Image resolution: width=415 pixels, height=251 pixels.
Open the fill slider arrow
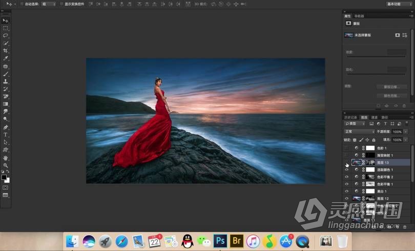click(406, 140)
